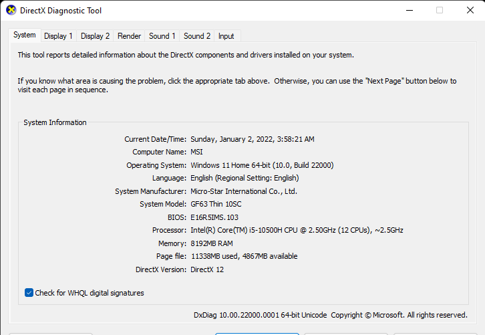485x335 pixels.
Task: Click the Page file usage text
Action: (x=244, y=256)
